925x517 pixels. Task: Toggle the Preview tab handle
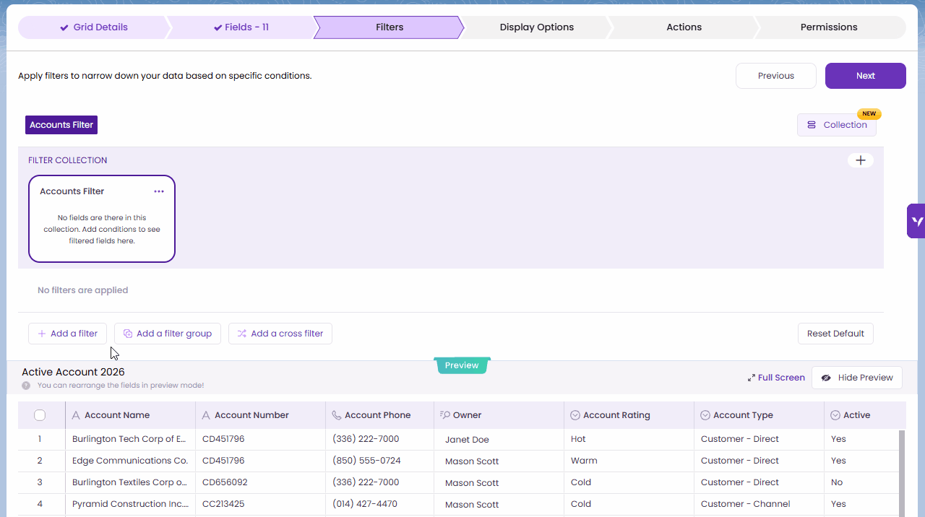pos(462,365)
